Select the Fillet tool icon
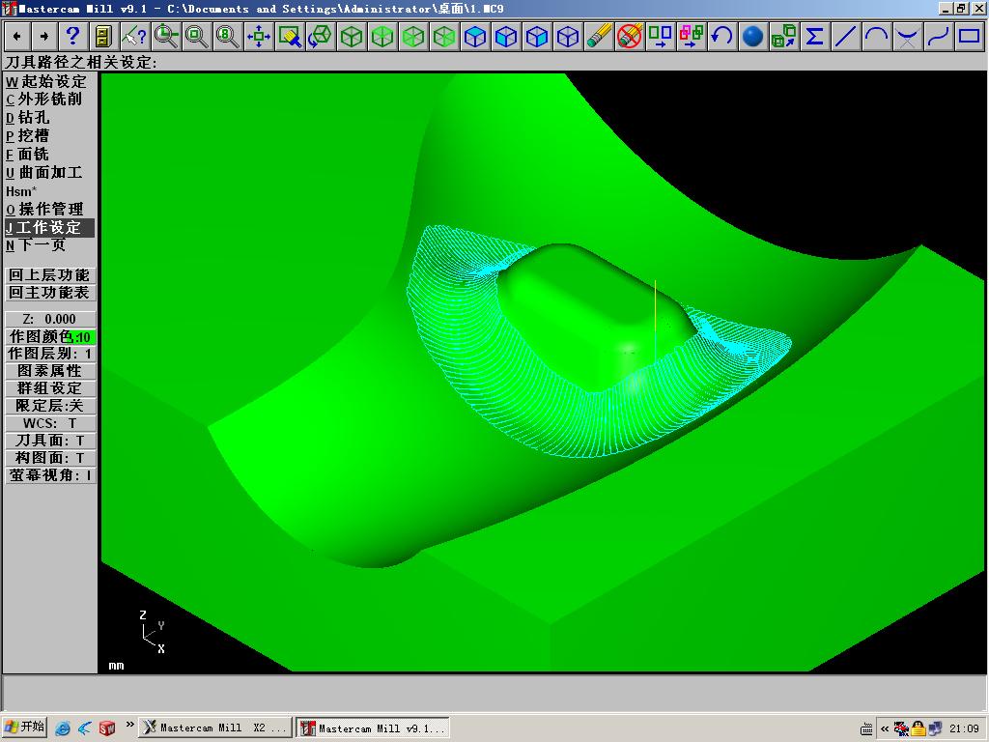This screenshot has width=989, height=742. tap(908, 36)
